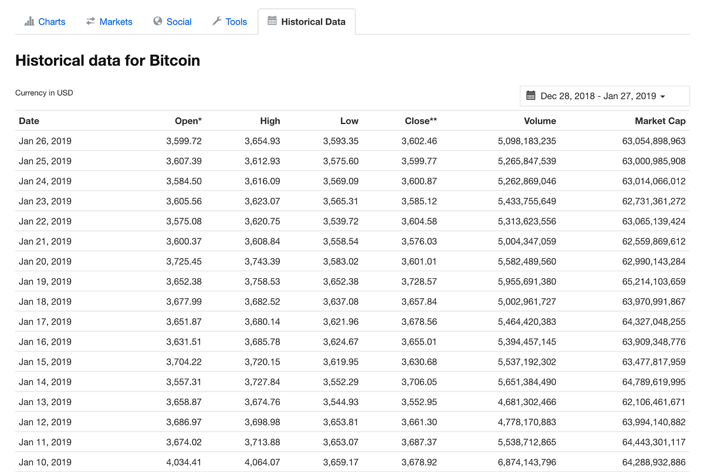Click the close price 3,600.87
The image size is (704, 472).
[x=419, y=181]
